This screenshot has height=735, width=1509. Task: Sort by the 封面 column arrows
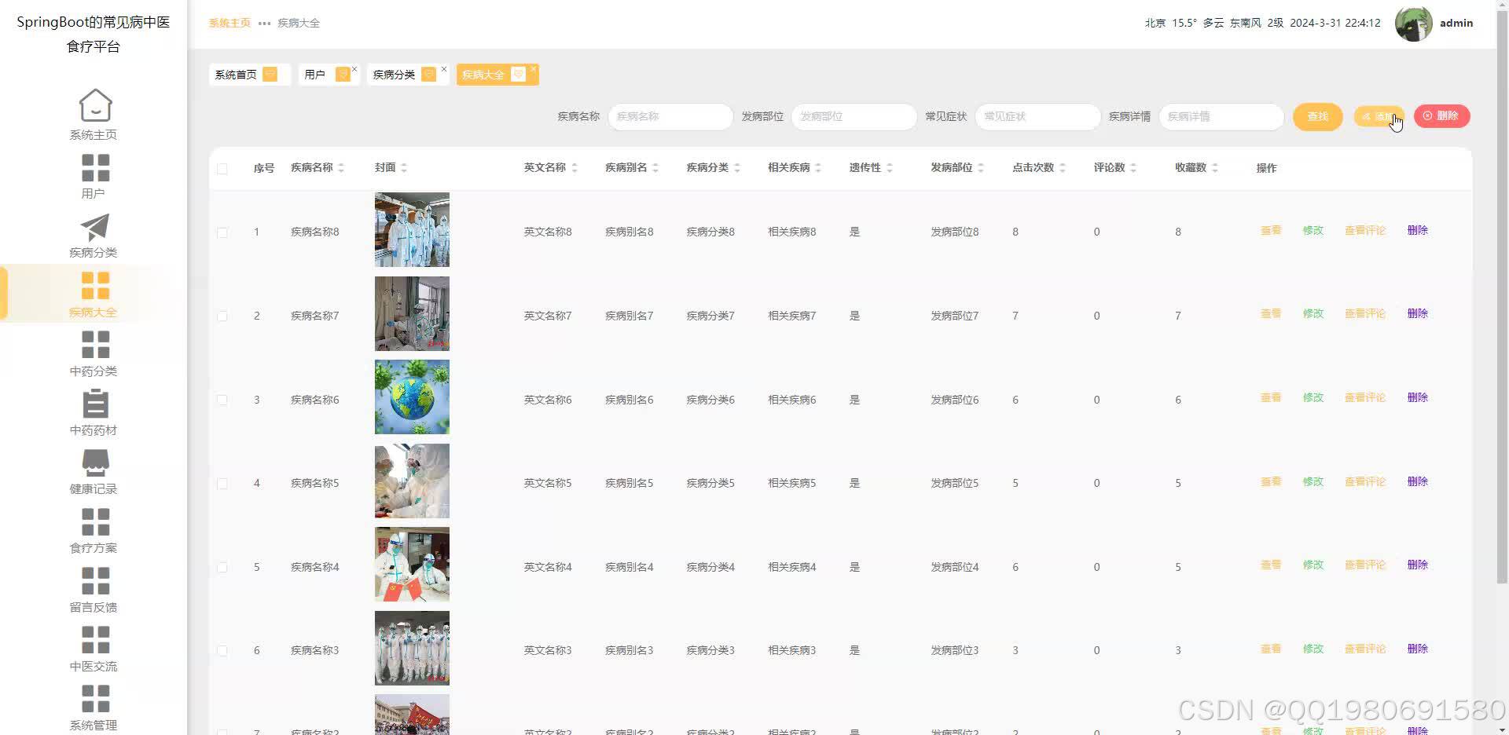pyautogui.click(x=404, y=168)
